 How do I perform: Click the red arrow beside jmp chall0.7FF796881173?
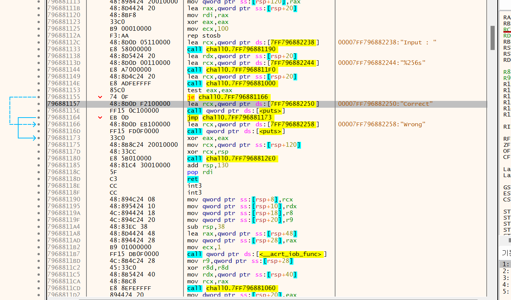coord(99,117)
